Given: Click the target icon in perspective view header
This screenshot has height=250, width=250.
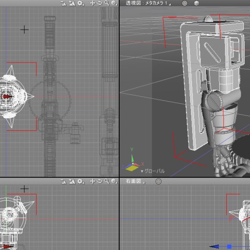Looking at the screenshot, I should (185, 3).
